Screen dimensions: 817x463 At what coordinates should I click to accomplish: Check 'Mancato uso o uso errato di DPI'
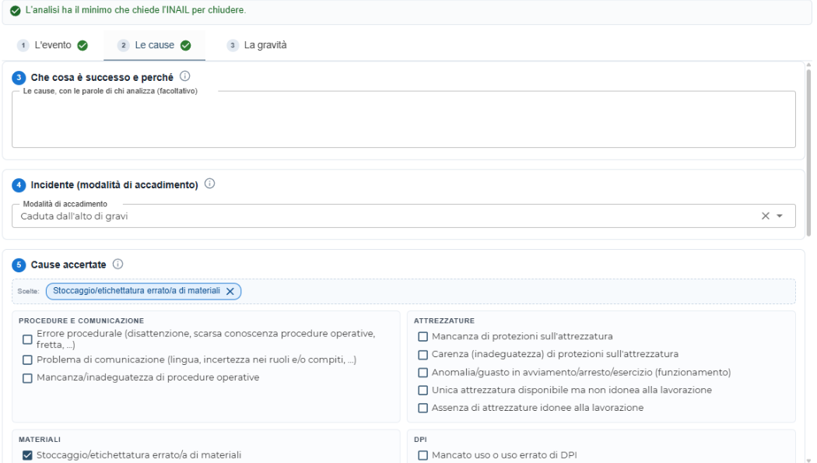click(423, 455)
